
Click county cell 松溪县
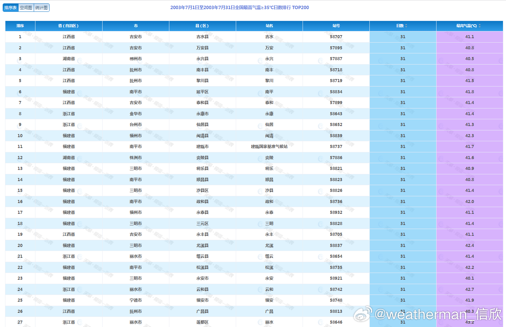[x=202, y=267]
